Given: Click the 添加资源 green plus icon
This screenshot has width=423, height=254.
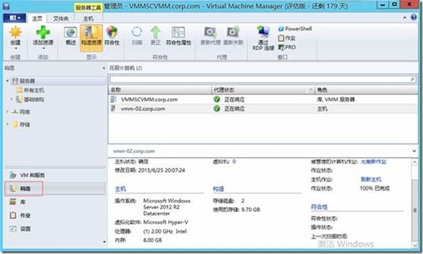Looking at the screenshot, I should pyautogui.click(x=43, y=32).
